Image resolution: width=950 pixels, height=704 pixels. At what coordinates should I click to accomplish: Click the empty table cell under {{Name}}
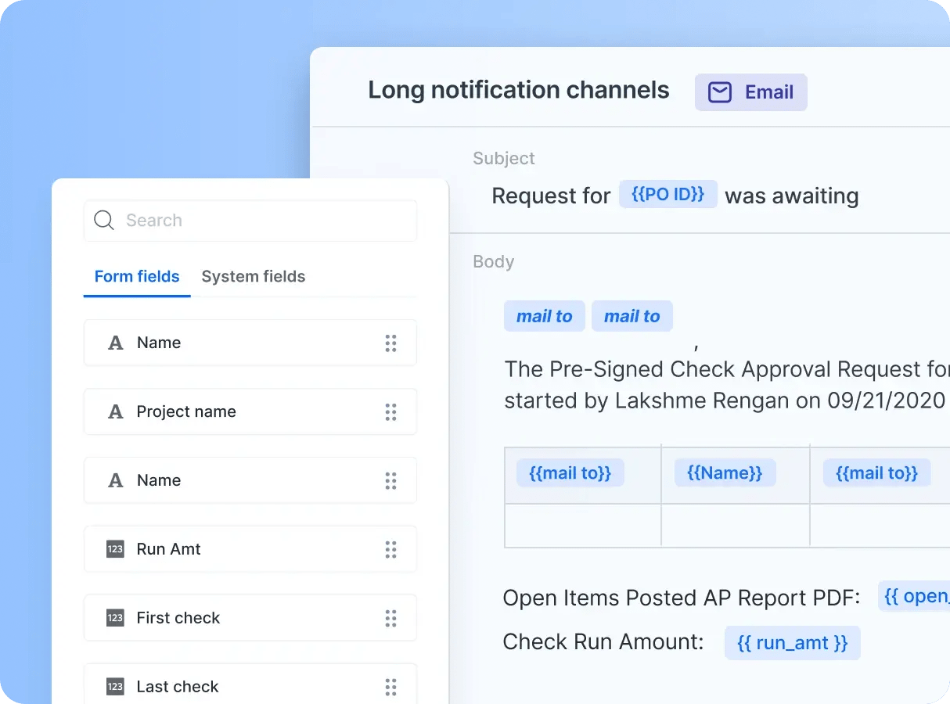(x=735, y=525)
